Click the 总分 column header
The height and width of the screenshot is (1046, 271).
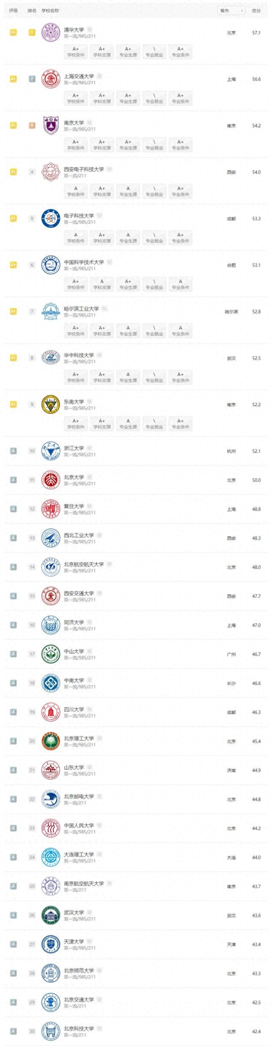point(256,11)
